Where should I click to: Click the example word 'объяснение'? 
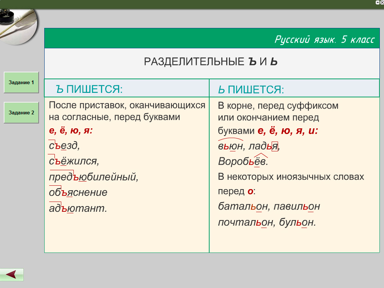(x=78, y=193)
